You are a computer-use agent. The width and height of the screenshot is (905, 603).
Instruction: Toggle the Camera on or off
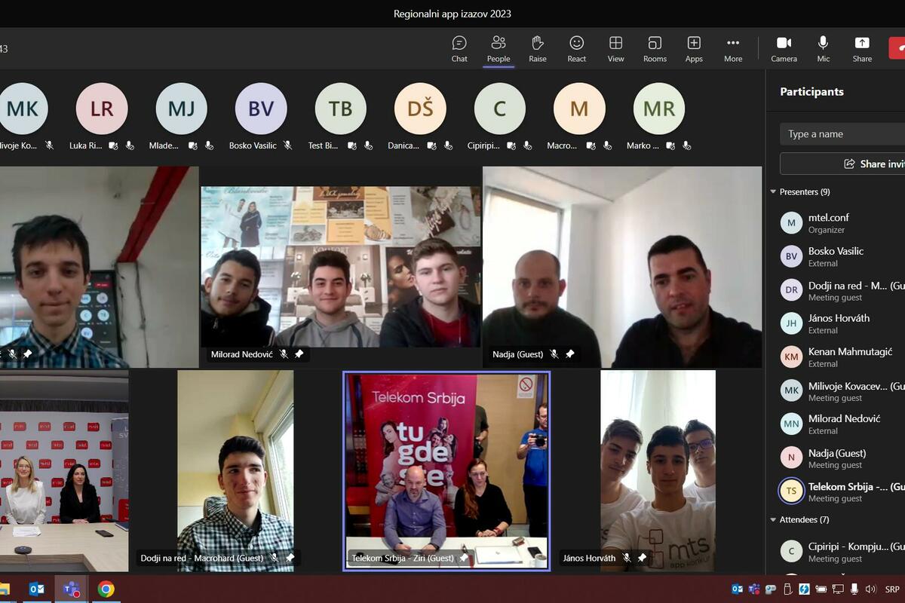[784, 49]
